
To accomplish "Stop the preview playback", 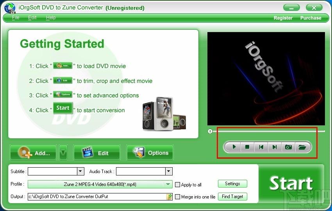I will [x=247, y=147].
